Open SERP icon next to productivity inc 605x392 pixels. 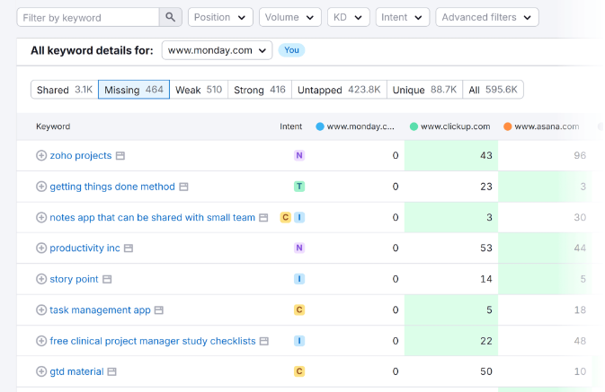point(129,248)
